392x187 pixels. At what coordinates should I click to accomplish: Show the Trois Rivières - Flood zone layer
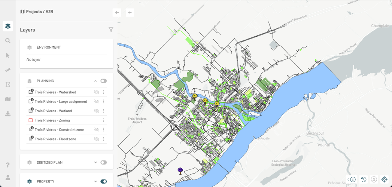coord(97,139)
